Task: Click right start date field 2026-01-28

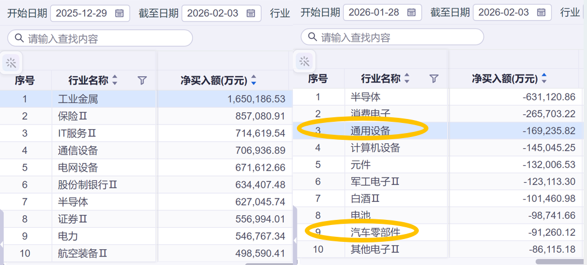Action: coord(382,13)
